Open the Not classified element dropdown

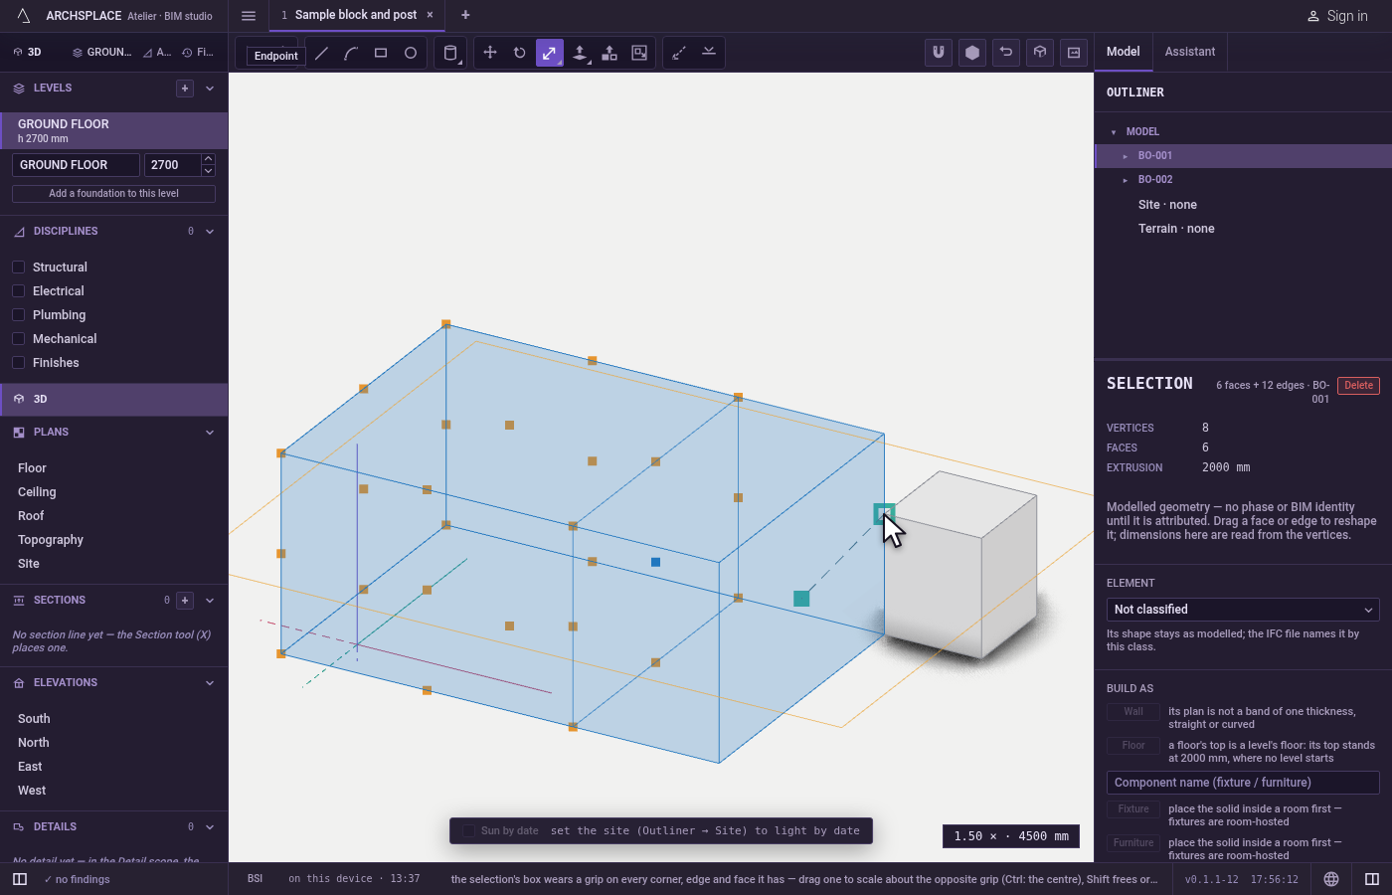(1243, 610)
